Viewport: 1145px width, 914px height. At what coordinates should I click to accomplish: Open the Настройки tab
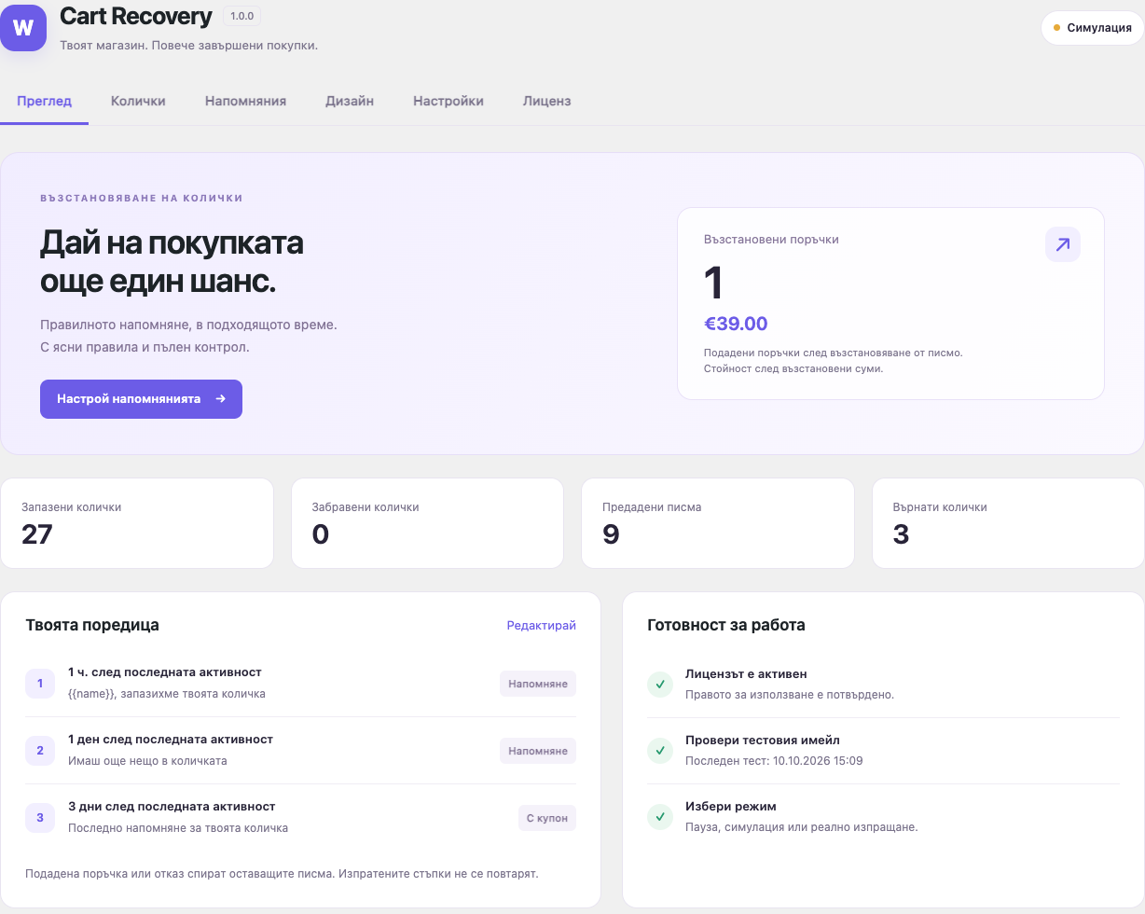click(x=448, y=101)
